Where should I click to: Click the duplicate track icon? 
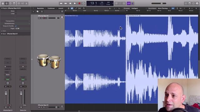tap(37, 12)
